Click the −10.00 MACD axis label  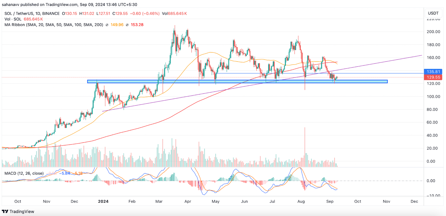433,196
